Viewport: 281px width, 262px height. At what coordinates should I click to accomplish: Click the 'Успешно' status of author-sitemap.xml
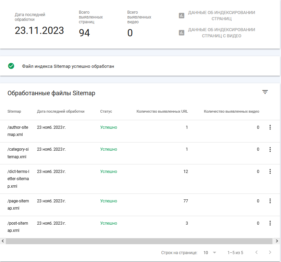pyautogui.click(x=109, y=127)
